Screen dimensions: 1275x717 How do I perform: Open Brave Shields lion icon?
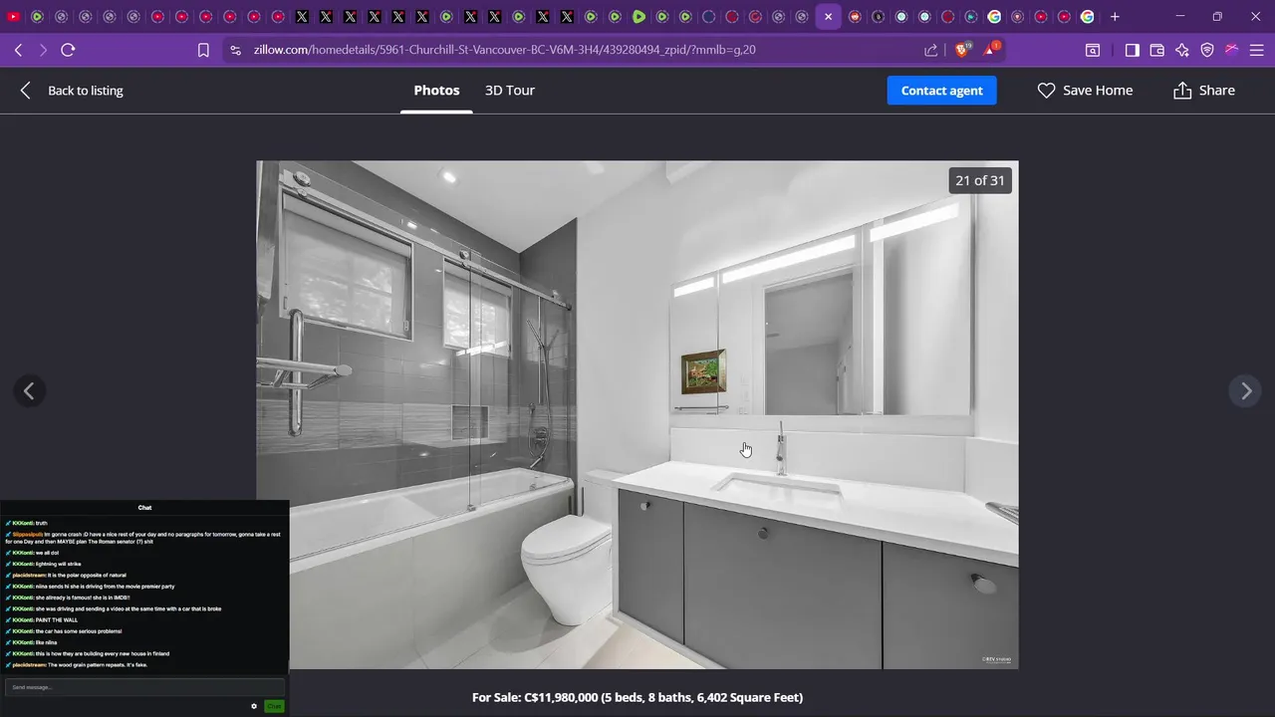click(962, 49)
